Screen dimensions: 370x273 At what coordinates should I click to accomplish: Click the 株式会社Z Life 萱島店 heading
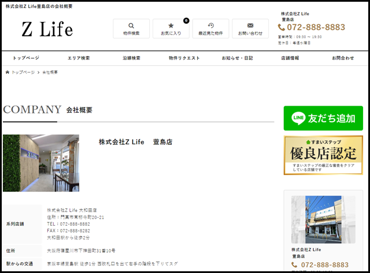pos(135,142)
